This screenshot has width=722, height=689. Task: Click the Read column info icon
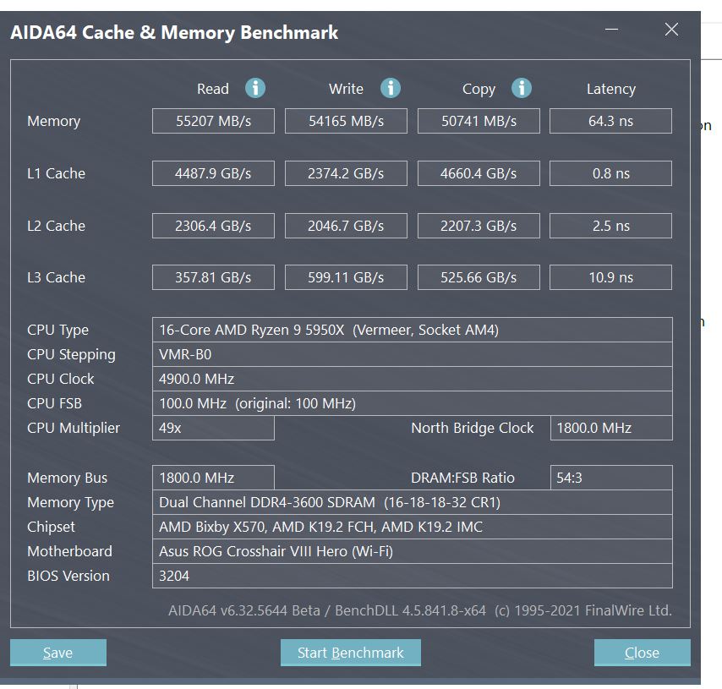pyautogui.click(x=255, y=88)
